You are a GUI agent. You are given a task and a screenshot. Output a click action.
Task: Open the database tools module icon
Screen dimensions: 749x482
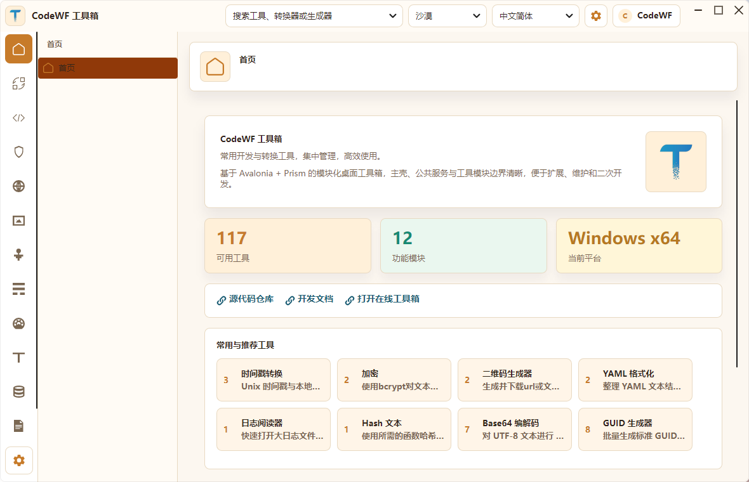pos(18,392)
